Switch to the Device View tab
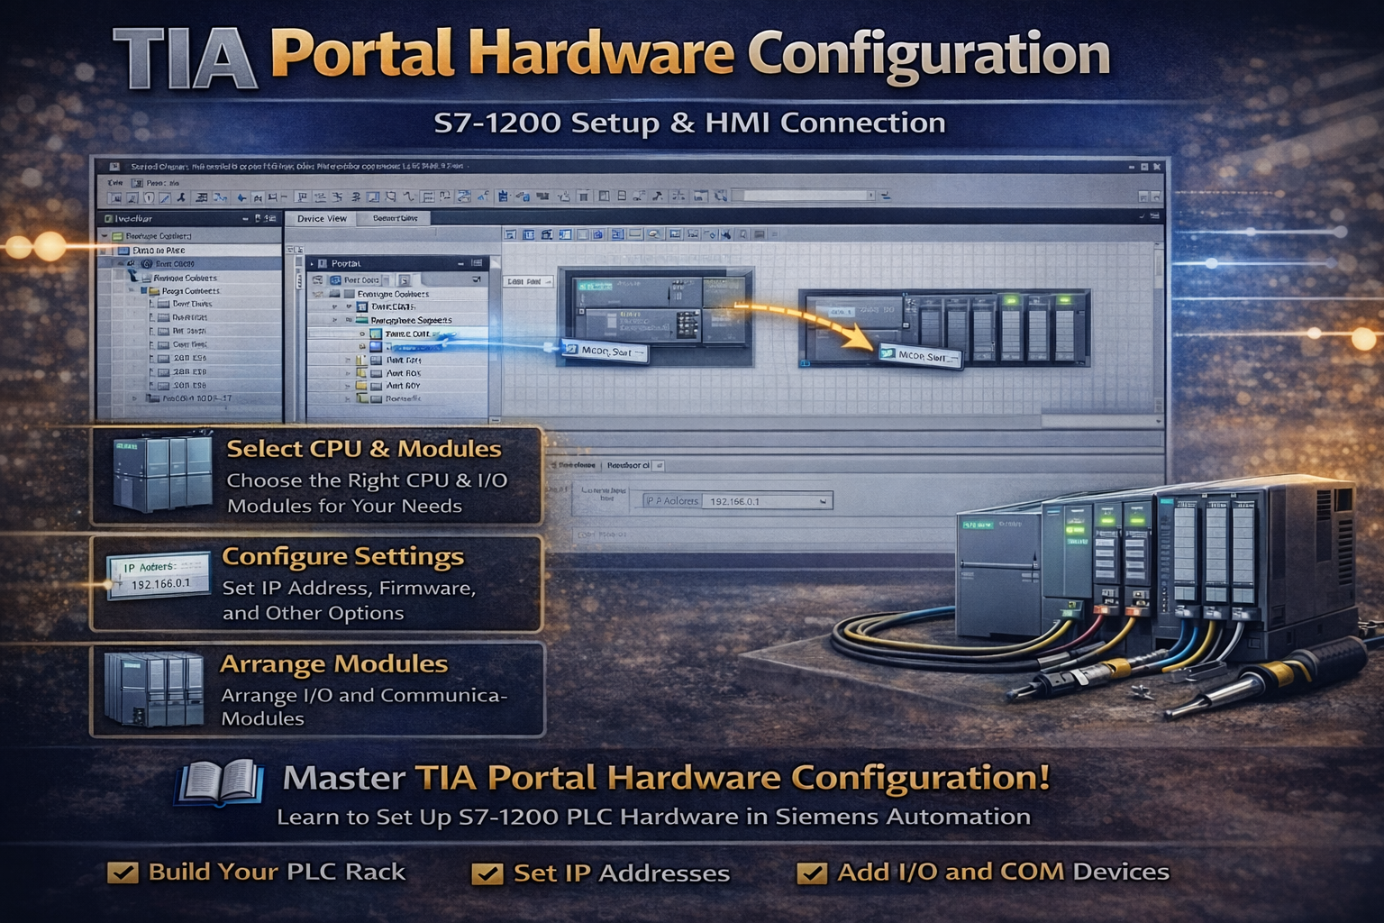Screen dimensions: 1384x923 322,218
